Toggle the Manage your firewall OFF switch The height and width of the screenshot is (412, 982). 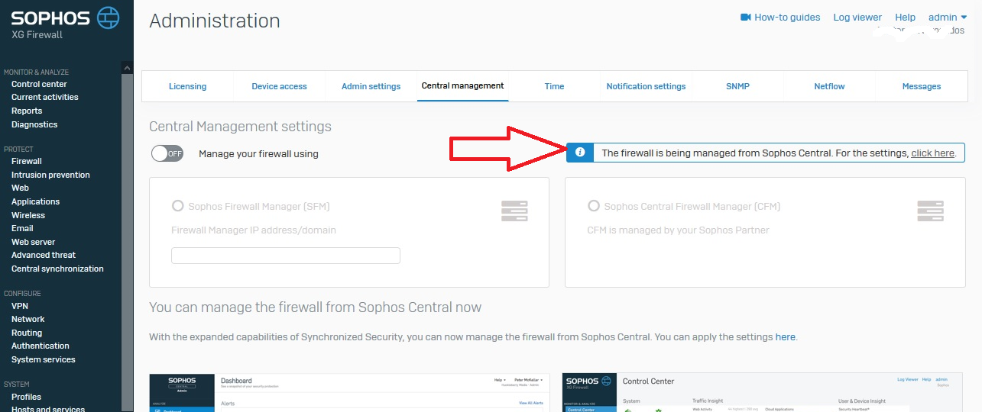167,153
